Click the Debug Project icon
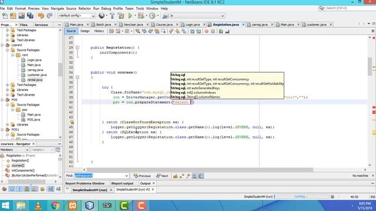Image resolution: width=376 pixels, height=211 pixels. point(141,16)
